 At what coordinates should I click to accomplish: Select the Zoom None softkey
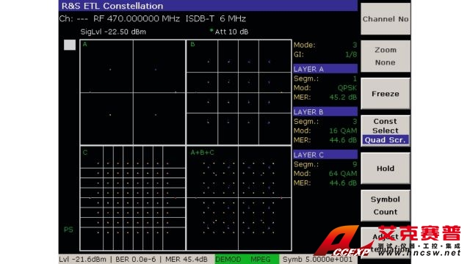[386, 56]
